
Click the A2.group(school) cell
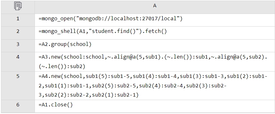[155, 46]
